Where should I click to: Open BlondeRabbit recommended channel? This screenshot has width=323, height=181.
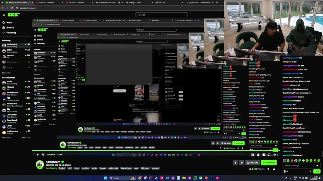coord(16,94)
